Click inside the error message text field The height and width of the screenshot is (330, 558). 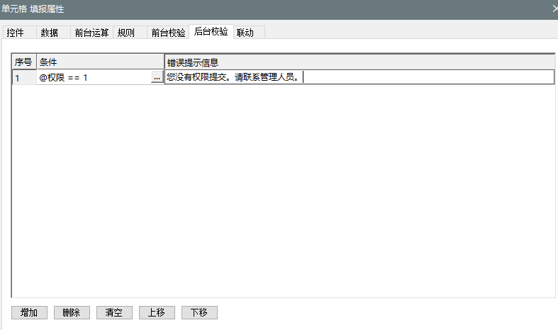425,78
